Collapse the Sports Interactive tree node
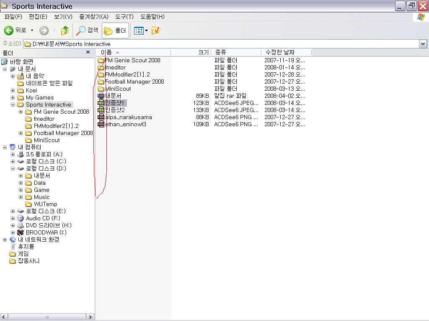 13,104
